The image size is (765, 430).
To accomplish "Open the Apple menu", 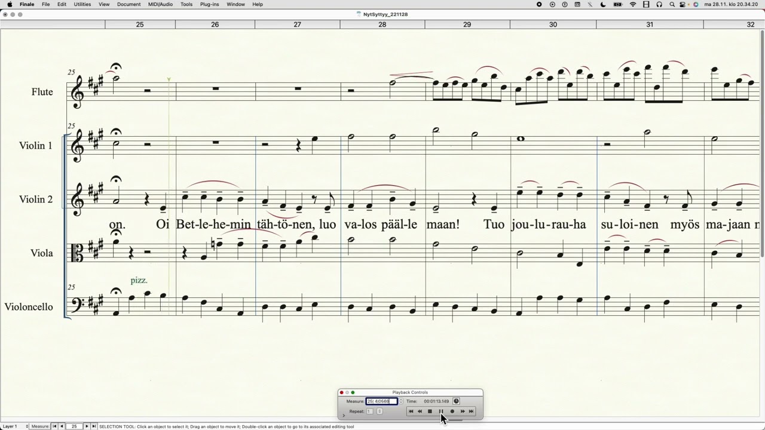I will [10, 4].
